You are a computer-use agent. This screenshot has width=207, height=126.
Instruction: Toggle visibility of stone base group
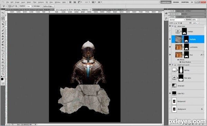tap(170, 26)
